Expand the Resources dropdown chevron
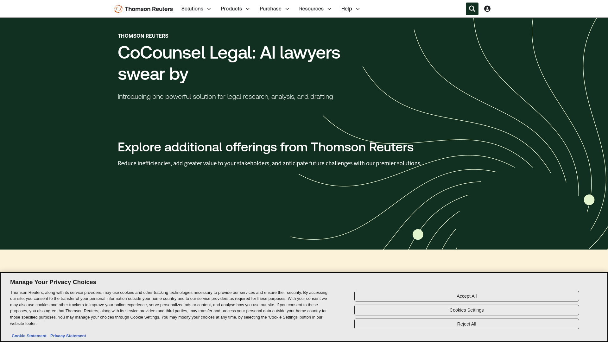Screen dimensions: 608x342 tap(329, 9)
